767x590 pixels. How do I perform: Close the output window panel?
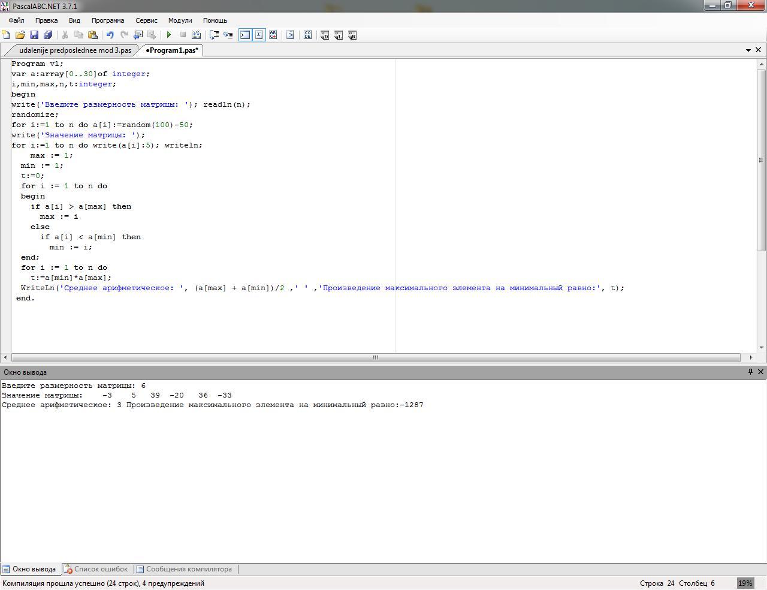[760, 372]
